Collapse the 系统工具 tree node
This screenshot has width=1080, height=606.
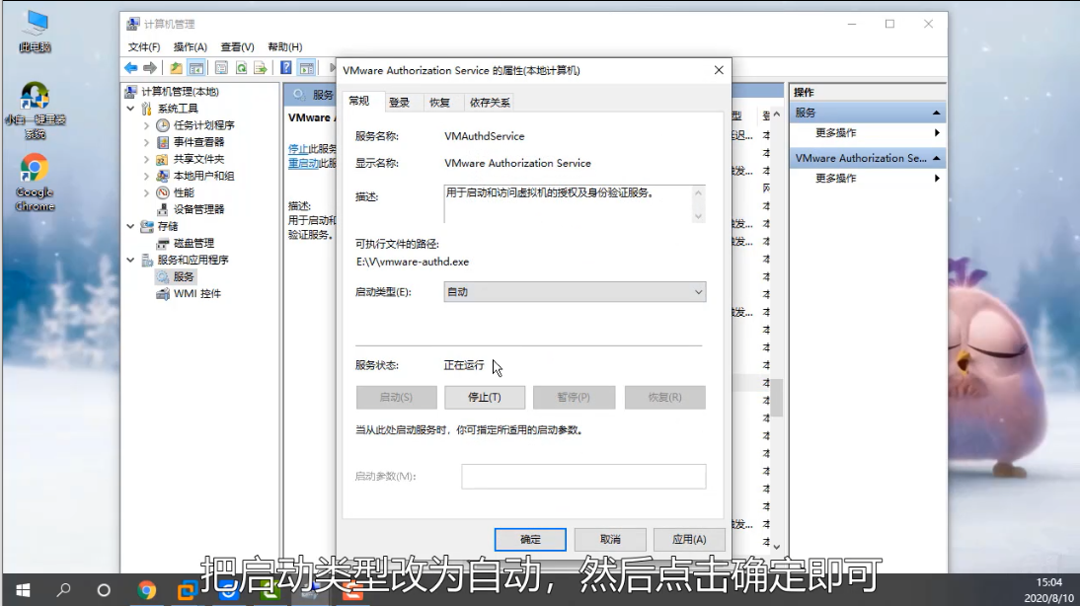click(131, 109)
